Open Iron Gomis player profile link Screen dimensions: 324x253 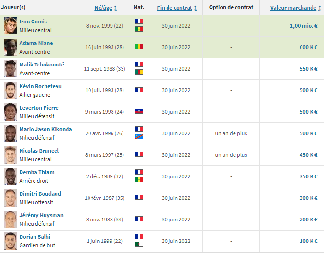(x=33, y=22)
